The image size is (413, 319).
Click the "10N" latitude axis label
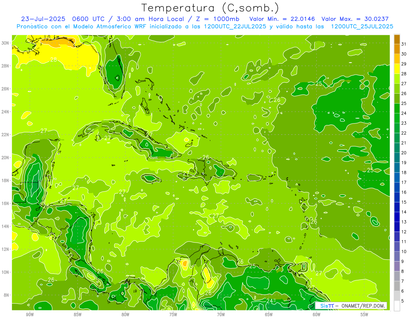point(5,272)
